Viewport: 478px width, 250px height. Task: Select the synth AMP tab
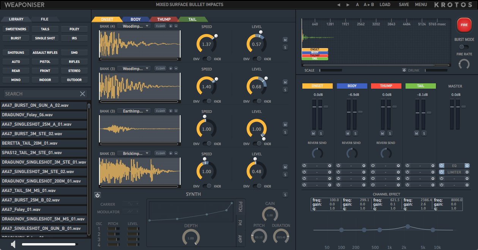[x=240, y=238]
